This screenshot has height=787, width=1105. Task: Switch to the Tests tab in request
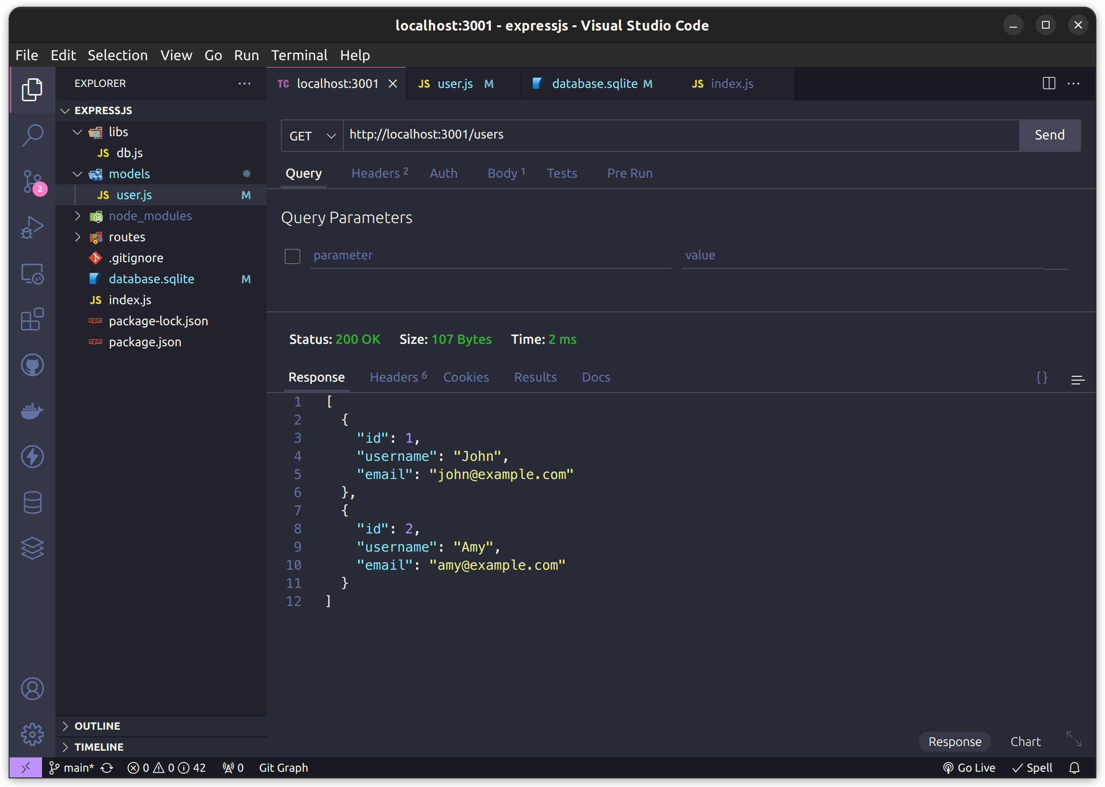pos(562,173)
